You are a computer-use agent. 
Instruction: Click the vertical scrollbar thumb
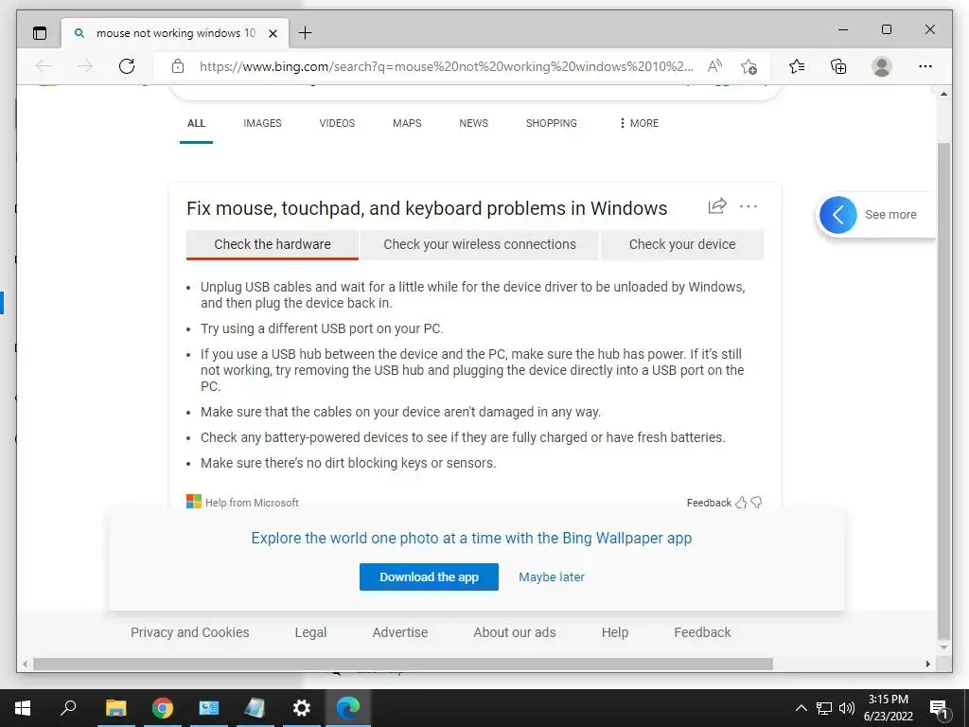click(x=943, y=391)
